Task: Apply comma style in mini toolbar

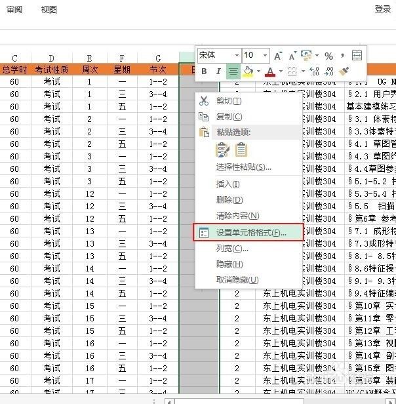Action: (x=342, y=55)
